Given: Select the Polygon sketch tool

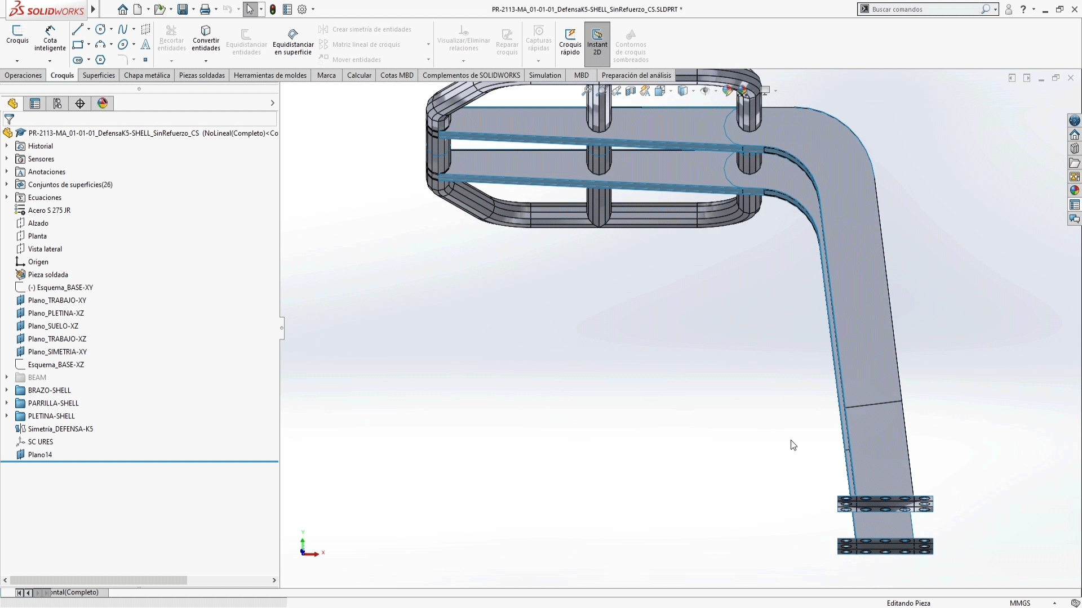Looking at the screenshot, I should (x=100, y=60).
